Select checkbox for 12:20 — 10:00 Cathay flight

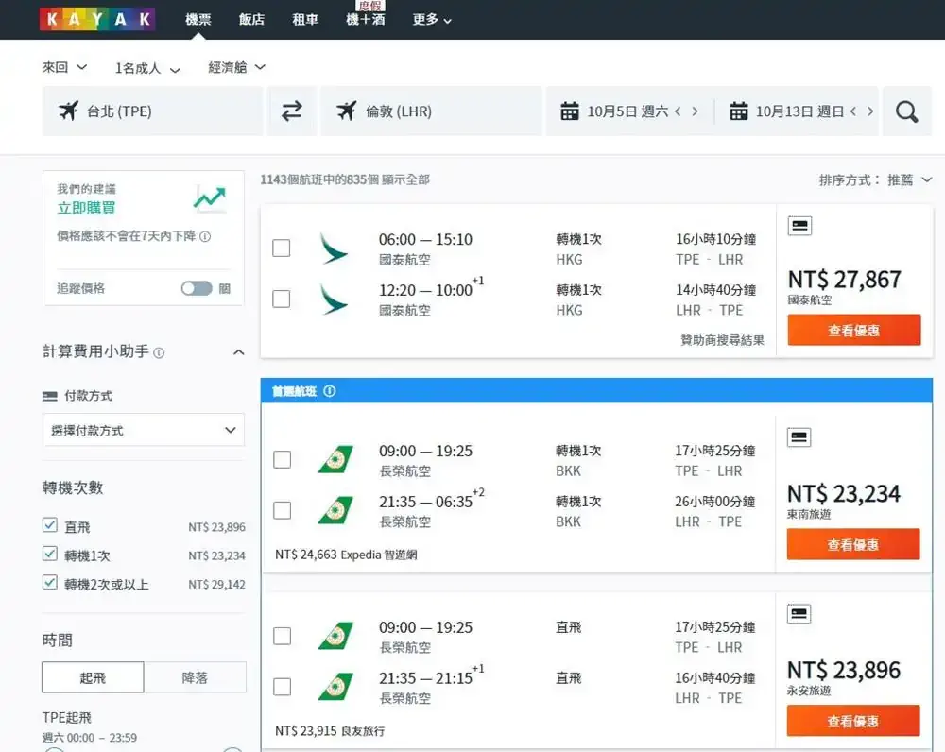282,299
